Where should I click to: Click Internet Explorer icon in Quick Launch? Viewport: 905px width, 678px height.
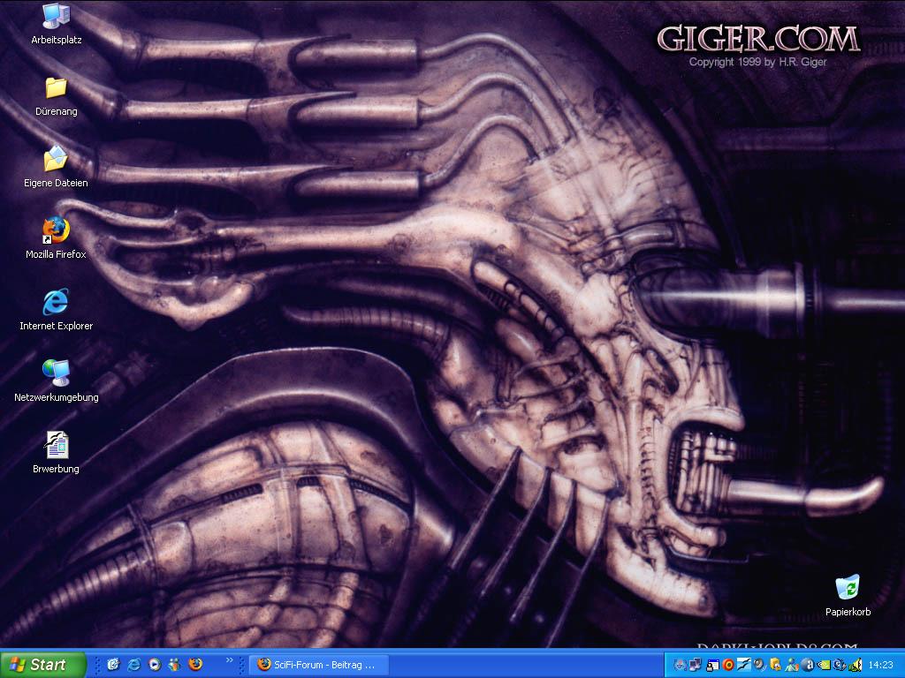(x=133, y=665)
